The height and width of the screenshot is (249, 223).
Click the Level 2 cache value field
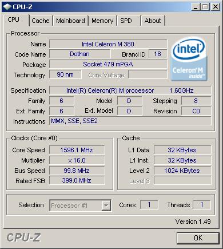[182, 171]
